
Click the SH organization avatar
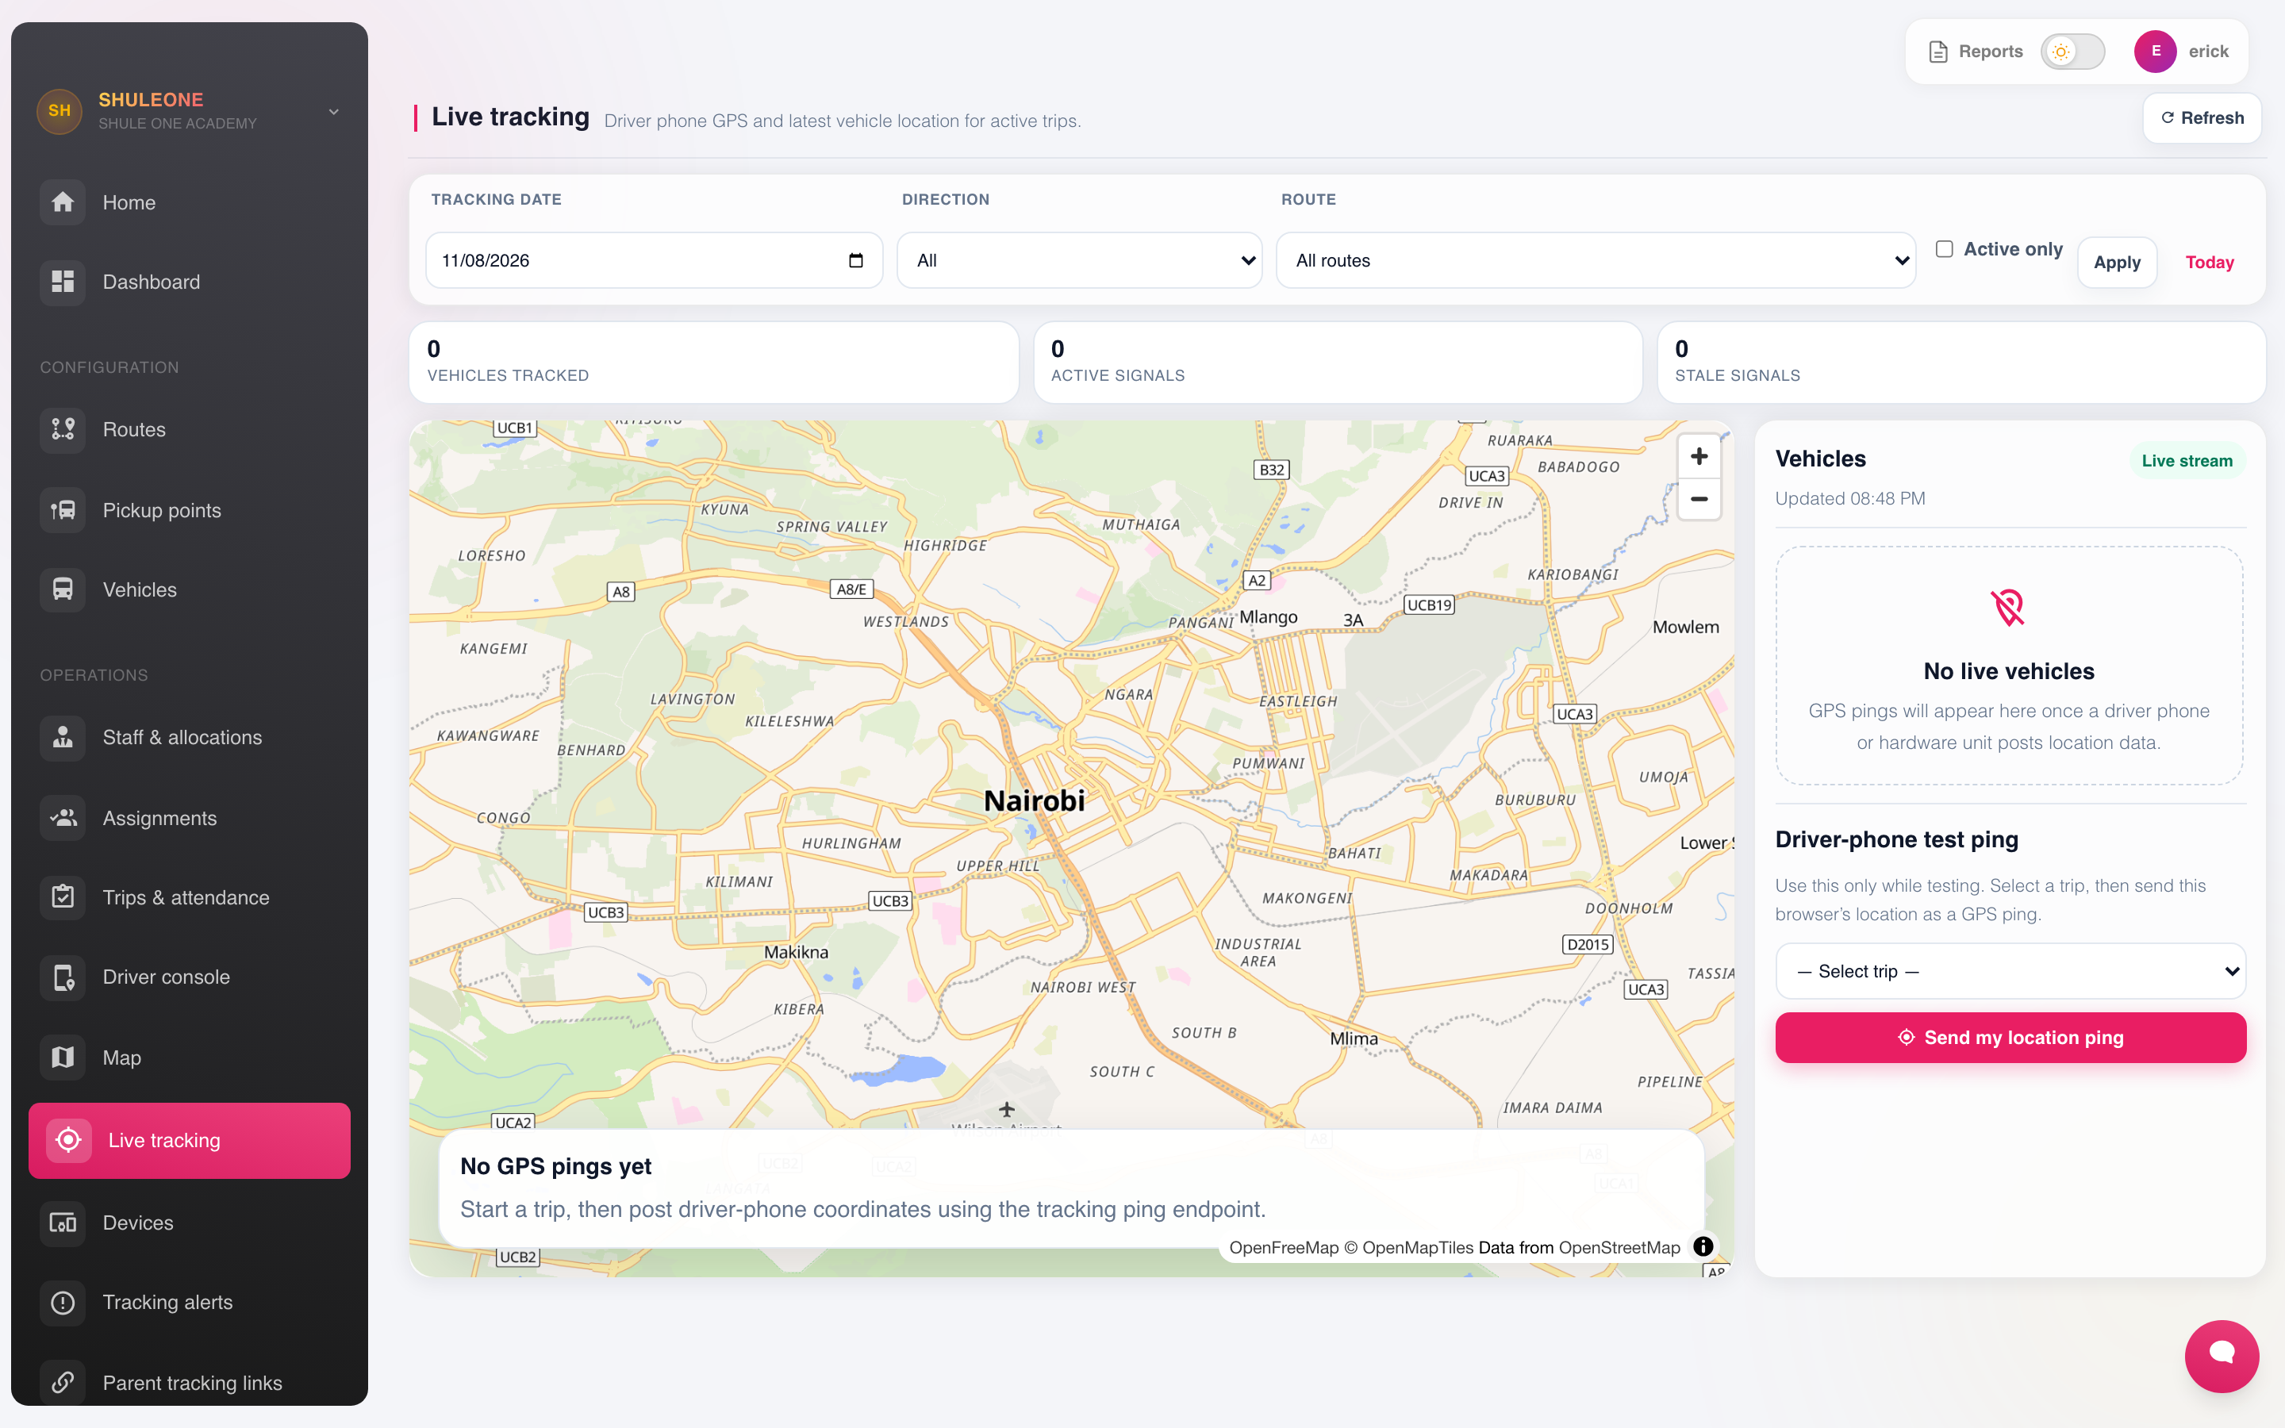coord(60,110)
